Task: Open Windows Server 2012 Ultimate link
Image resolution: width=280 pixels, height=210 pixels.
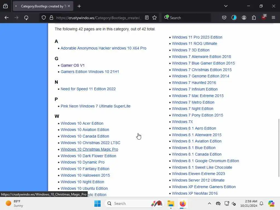Action: point(198,180)
